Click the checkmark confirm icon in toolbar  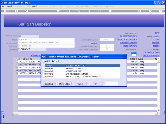(150, 11)
